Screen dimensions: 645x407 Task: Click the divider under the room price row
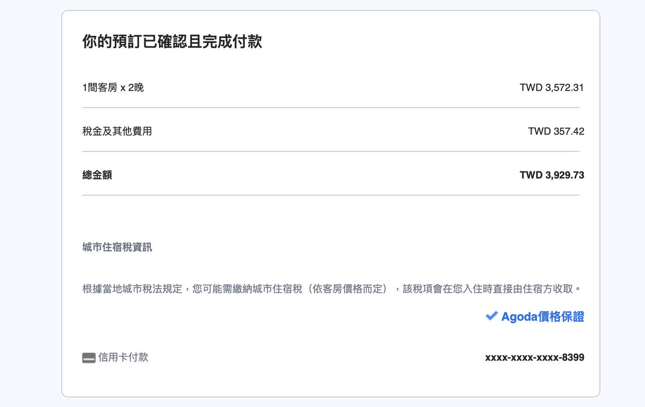(331, 107)
